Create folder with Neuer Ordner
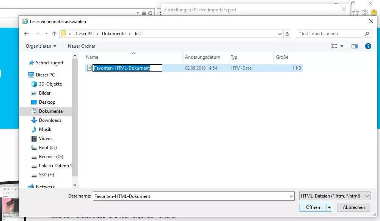380x221 pixels. click(x=82, y=46)
